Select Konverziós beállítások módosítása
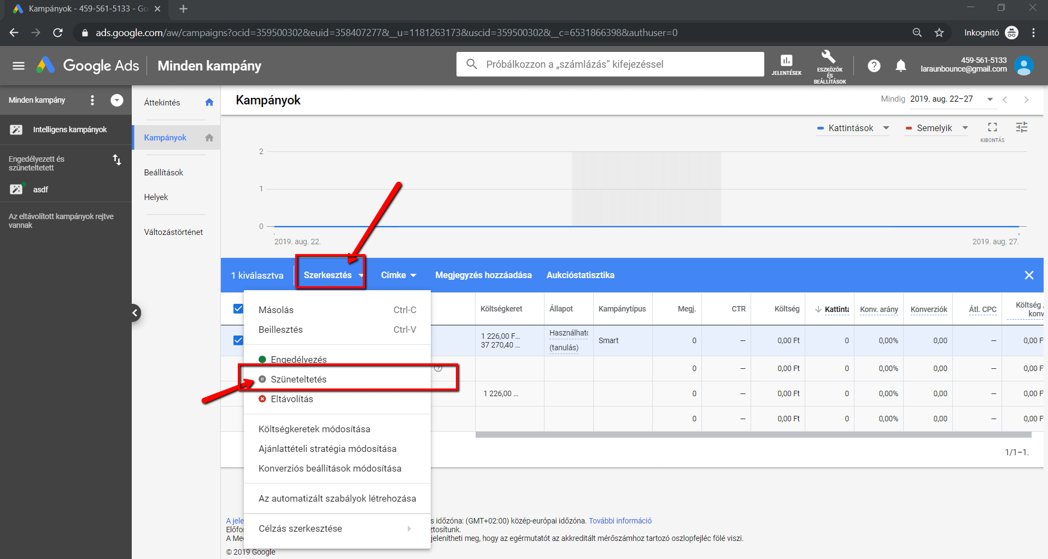The width and height of the screenshot is (1048, 559). tap(337, 468)
